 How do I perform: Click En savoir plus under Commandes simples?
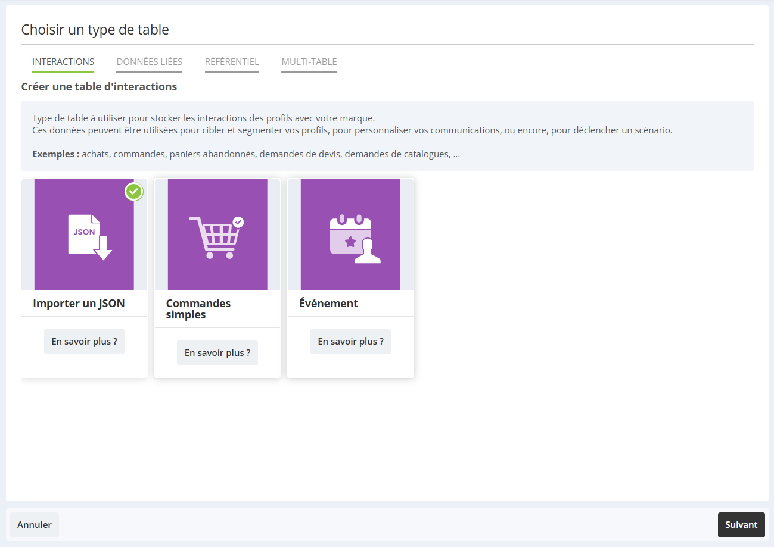pos(217,353)
